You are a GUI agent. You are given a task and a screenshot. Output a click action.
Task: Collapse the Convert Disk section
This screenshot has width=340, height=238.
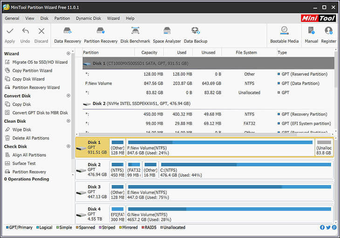(68, 96)
